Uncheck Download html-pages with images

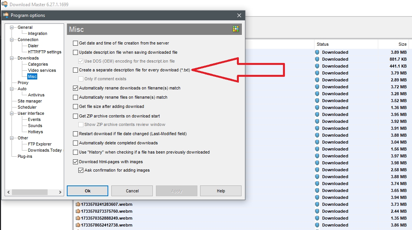[x=75, y=162]
